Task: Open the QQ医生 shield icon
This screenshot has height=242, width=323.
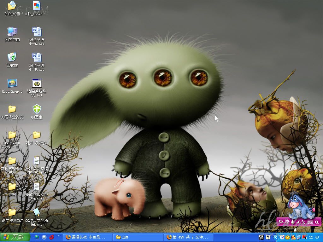Action: (x=37, y=109)
